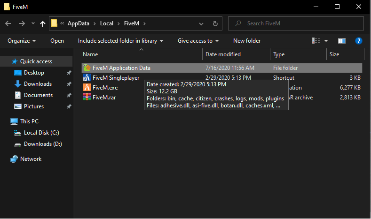
Task: Click the File folder type cell
Action: click(x=285, y=68)
